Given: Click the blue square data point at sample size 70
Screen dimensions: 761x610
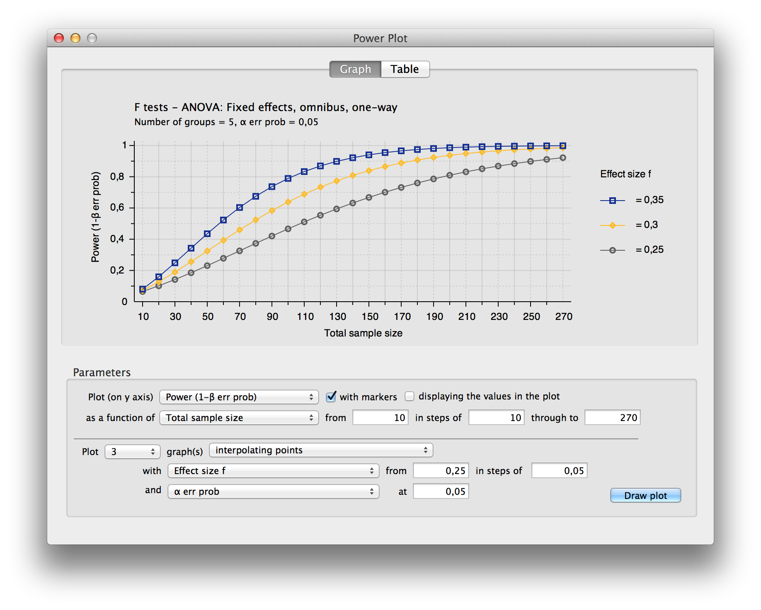Looking at the screenshot, I should [240, 208].
